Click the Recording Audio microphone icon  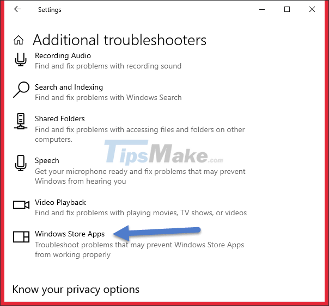pos(21,59)
